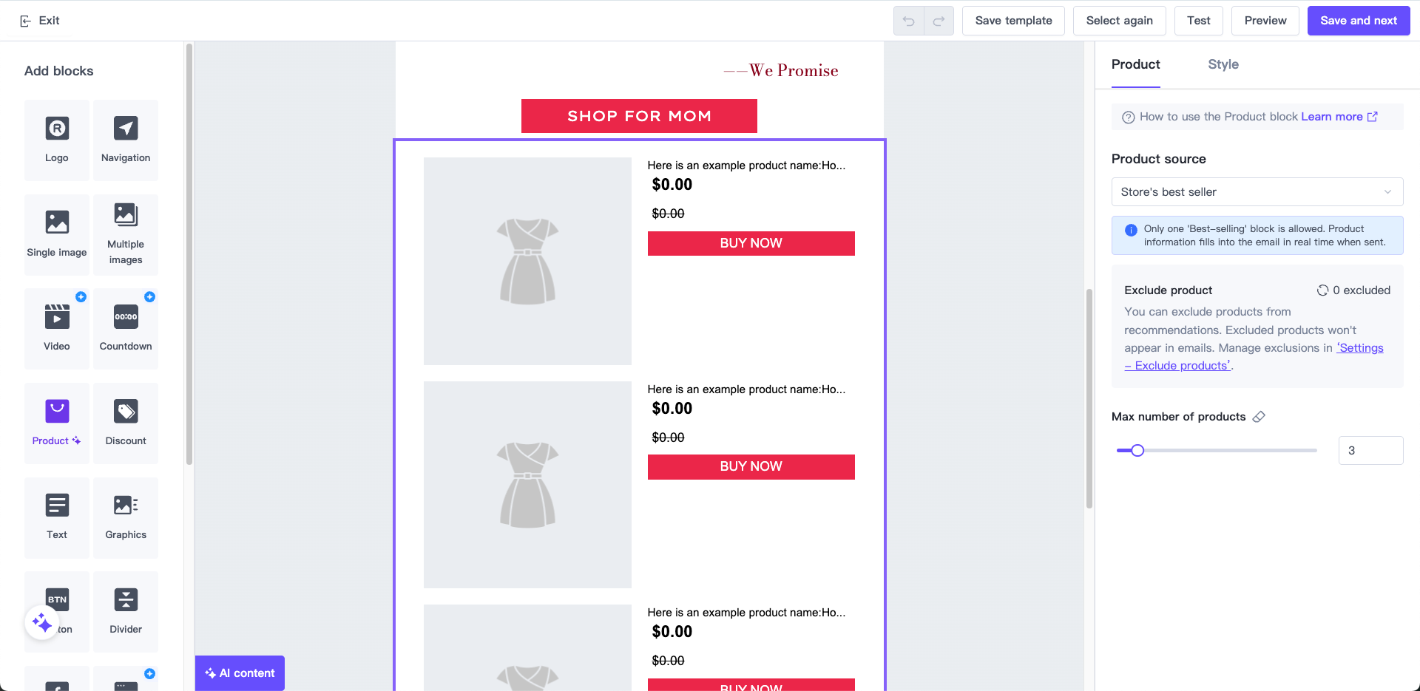The height and width of the screenshot is (691, 1420).
Task: Switch to the Style tab
Action: point(1223,64)
